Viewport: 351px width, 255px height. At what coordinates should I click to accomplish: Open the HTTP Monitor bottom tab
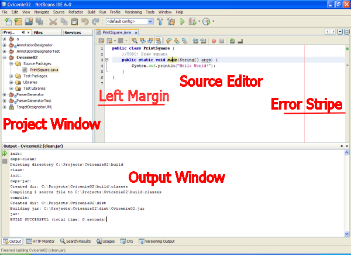40,242
